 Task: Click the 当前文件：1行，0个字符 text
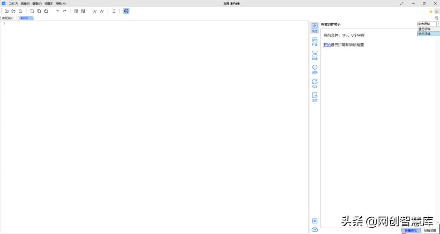tap(344, 35)
